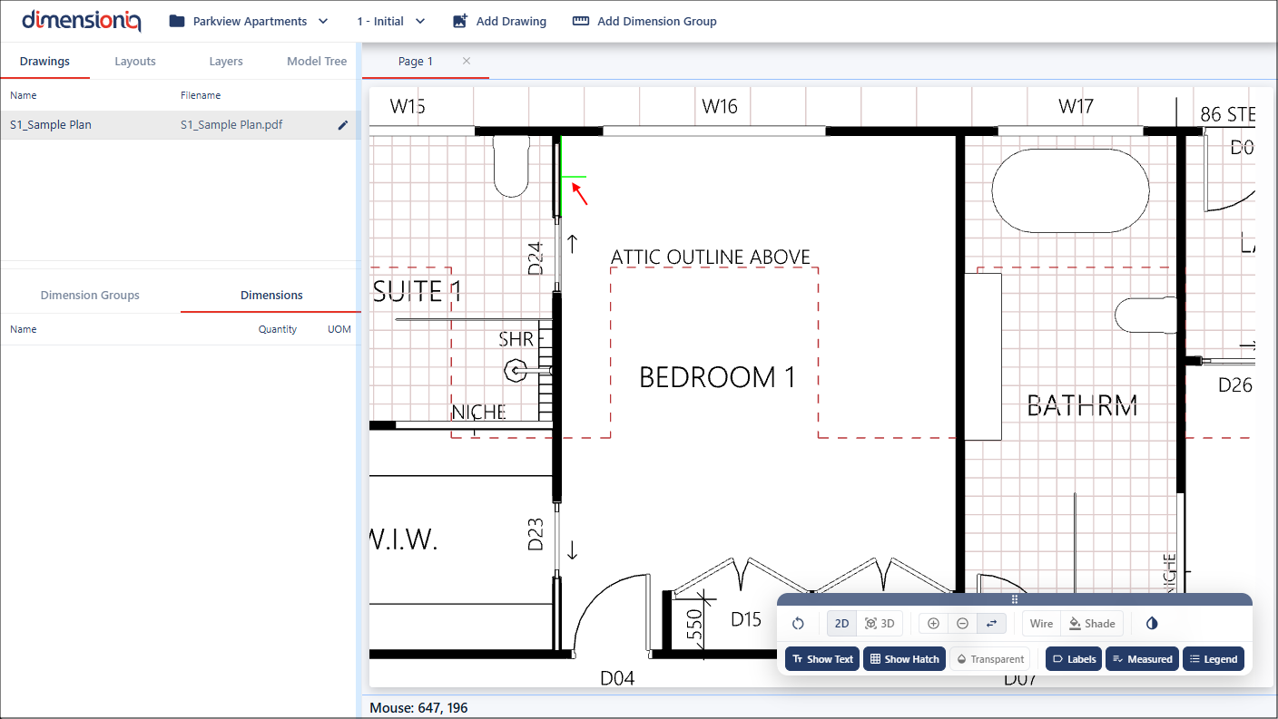Screen dimensions: 1278x719
Task: Toggle the Show Hatch option
Action: [904, 659]
